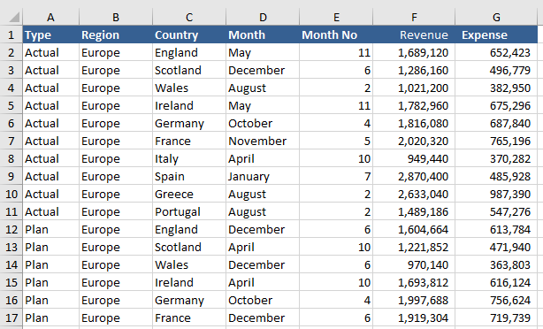Select April cell in row 13
Viewport: 543px width, 329px height.
[263, 247]
